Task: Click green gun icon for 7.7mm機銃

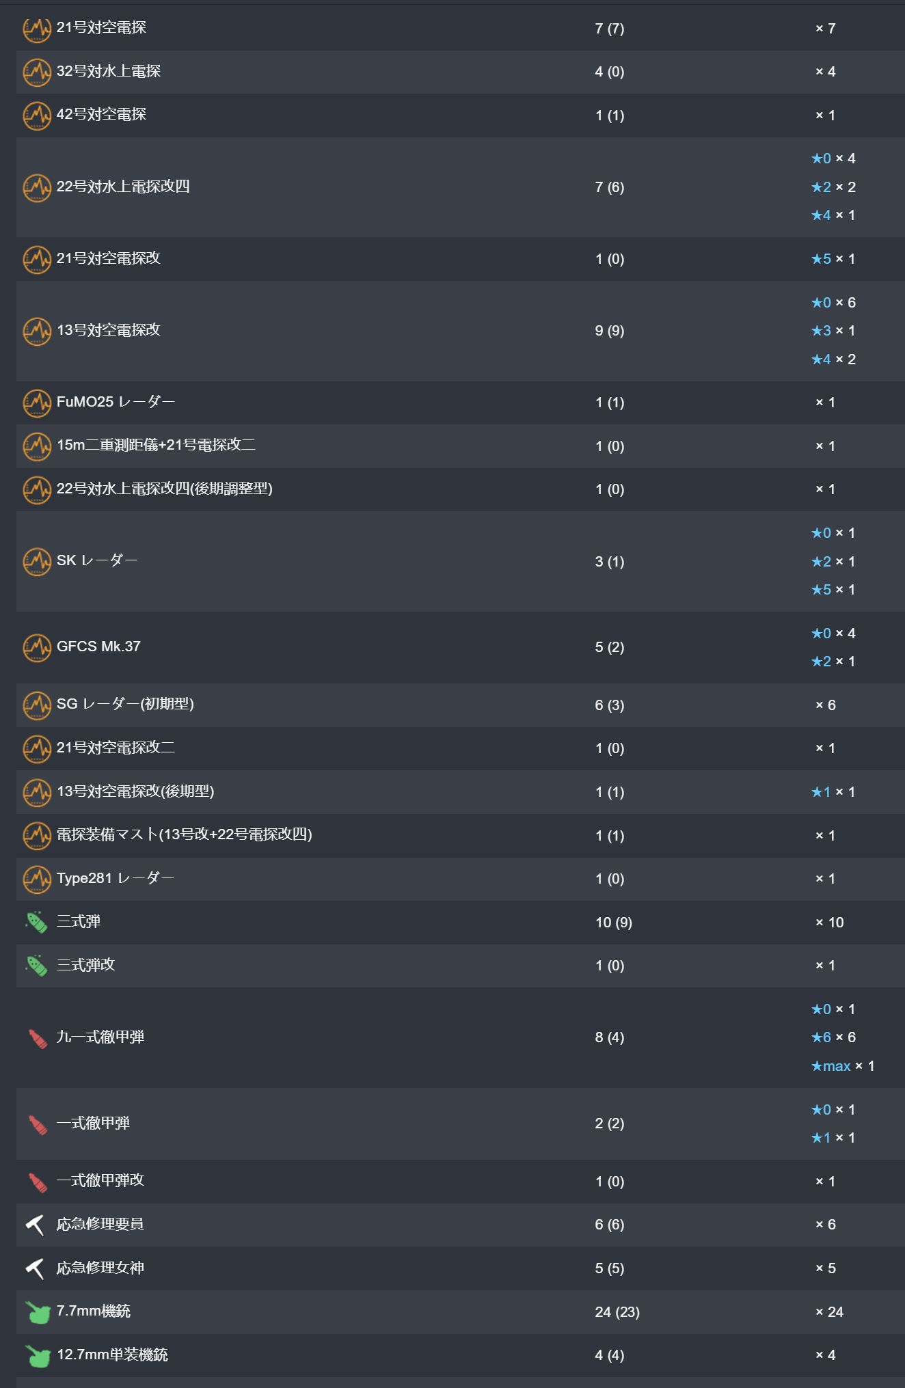Action: click(37, 1312)
